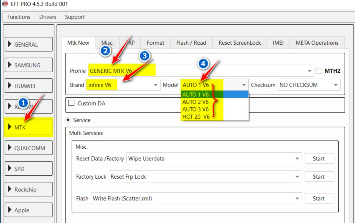Open the Flash dropdown with Write Flash
Viewport: 355px width, 223px height.
tap(196, 199)
